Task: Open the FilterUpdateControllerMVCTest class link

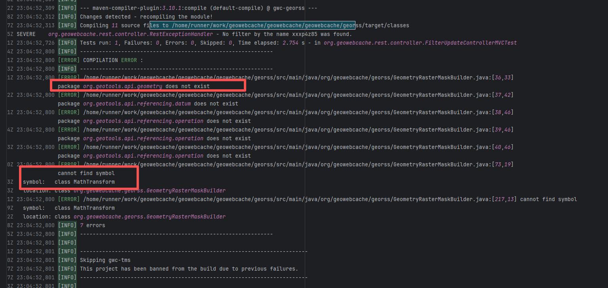Action: pos(420,43)
